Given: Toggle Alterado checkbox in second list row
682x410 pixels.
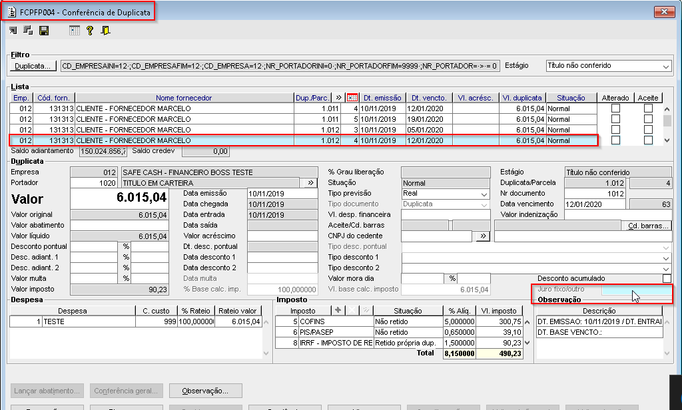Looking at the screenshot, I should click(x=615, y=119).
